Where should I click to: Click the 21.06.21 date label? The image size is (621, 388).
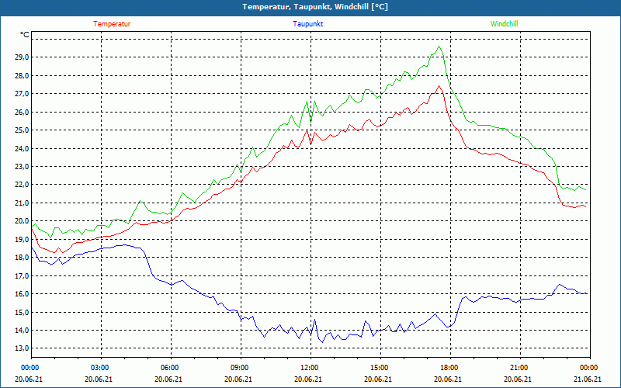tap(588, 379)
